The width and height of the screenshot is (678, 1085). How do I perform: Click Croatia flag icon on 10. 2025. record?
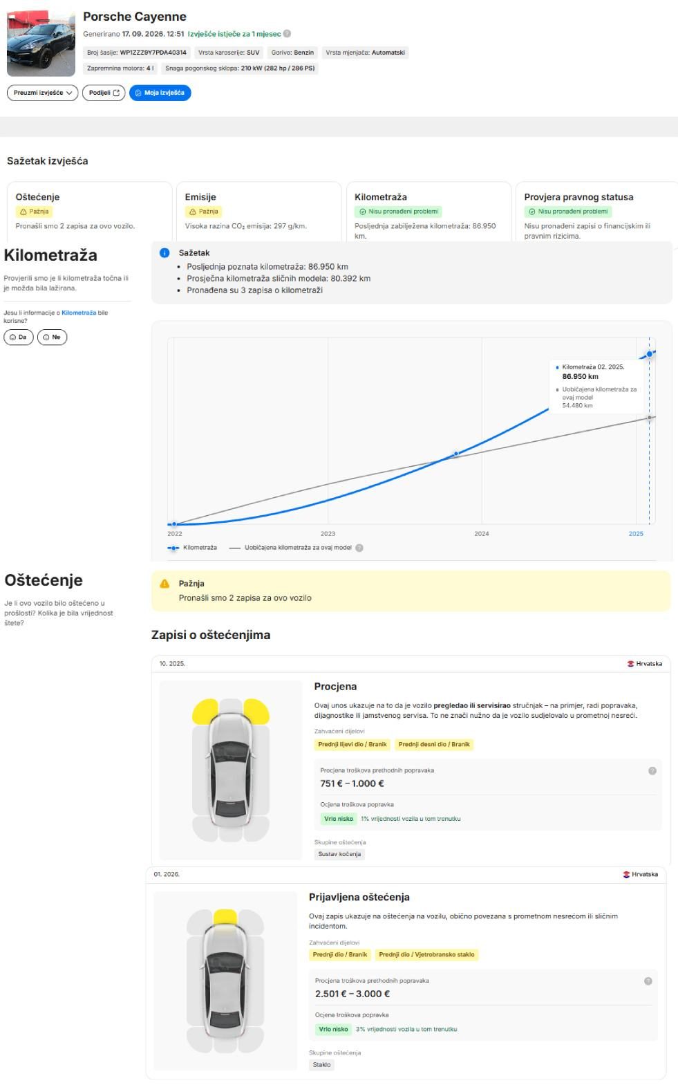(x=630, y=664)
